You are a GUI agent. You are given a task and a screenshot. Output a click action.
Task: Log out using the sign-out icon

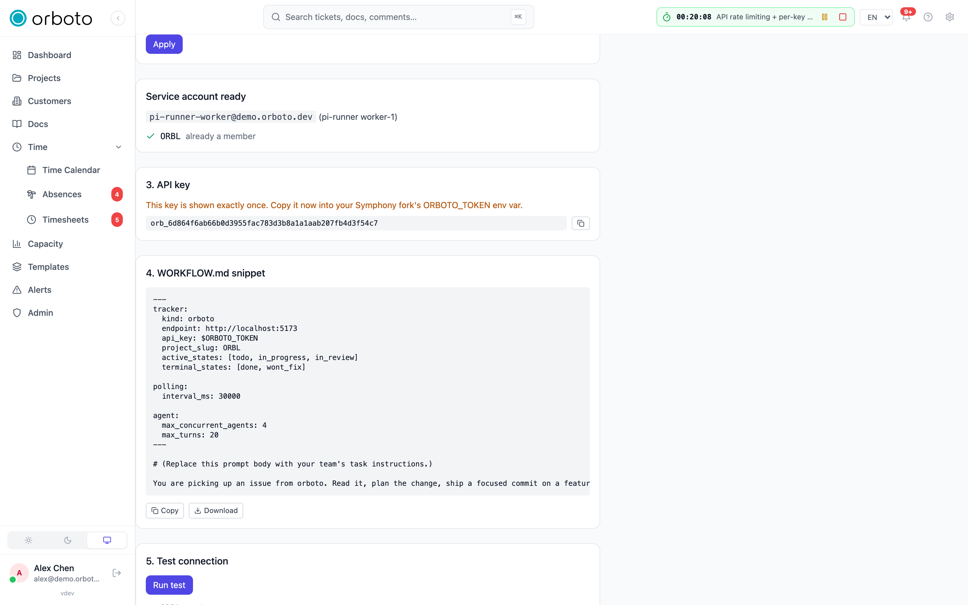coord(117,573)
